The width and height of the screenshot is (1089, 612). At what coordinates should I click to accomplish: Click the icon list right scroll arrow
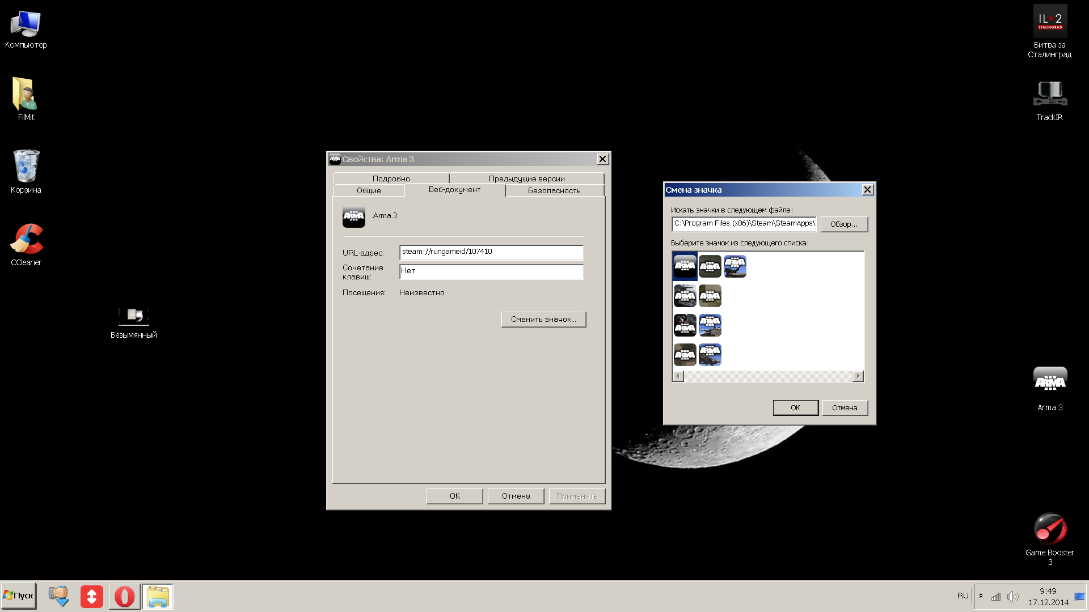pos(858,376)
